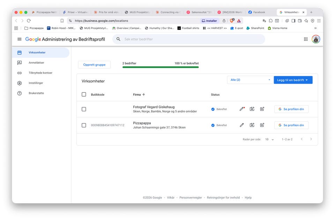Change rows per page dropdown

tap(270, 139)
